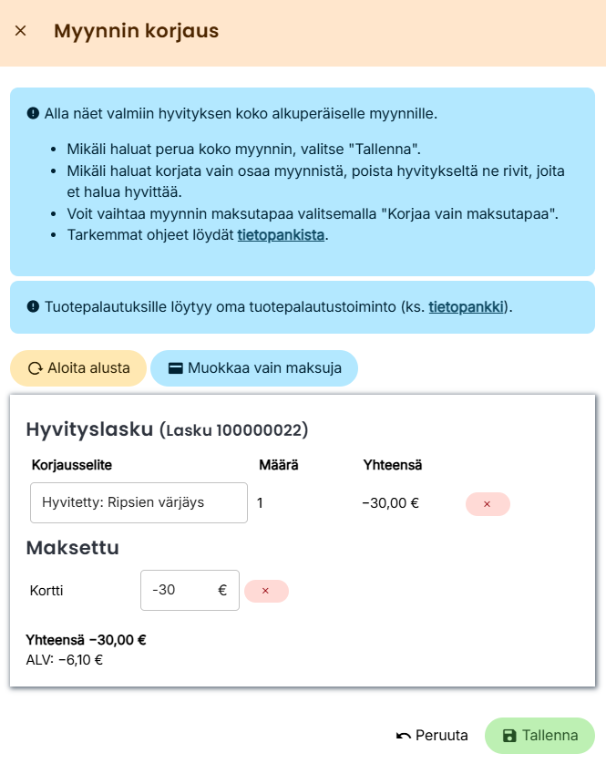This screenshot has height=764, width=606.
Task: Click the bold 'Yhteensä −30,00 €' summary
Action: pyautogui.click(x=87, y=640)
